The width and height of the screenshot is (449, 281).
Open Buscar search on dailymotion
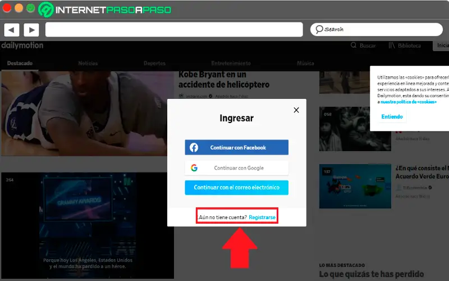click(x=363, y=46)
